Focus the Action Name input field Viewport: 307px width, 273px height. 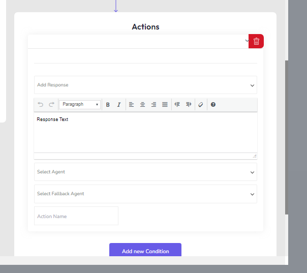click(x=76, y=216)
